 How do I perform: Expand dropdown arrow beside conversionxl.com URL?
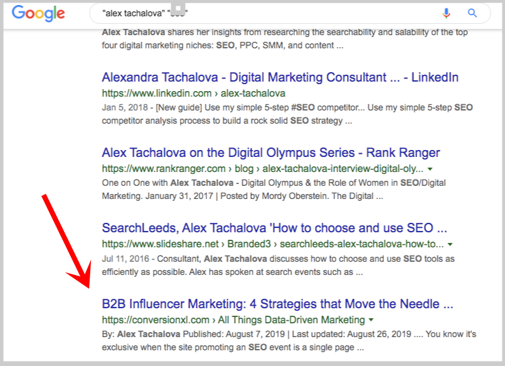tap(371, 320)
